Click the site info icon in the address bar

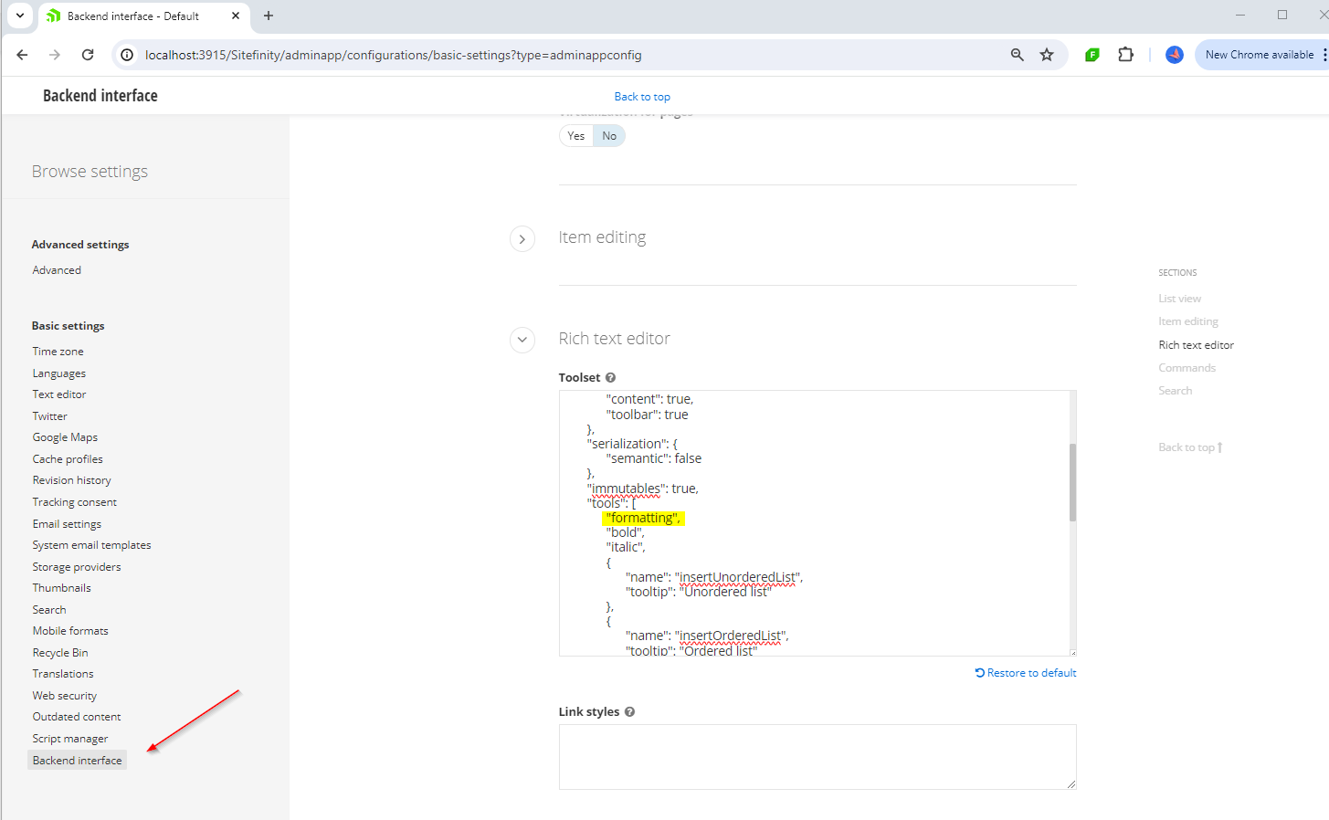[x=126, y=55]
